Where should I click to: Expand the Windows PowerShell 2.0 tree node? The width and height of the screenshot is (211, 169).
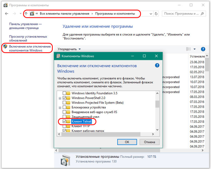(x=60, y=98)
